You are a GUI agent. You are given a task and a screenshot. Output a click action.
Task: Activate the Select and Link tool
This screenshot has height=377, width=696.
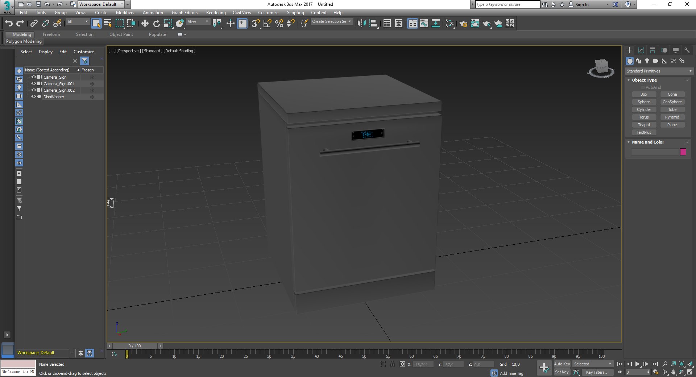click(x=34, y=24)
